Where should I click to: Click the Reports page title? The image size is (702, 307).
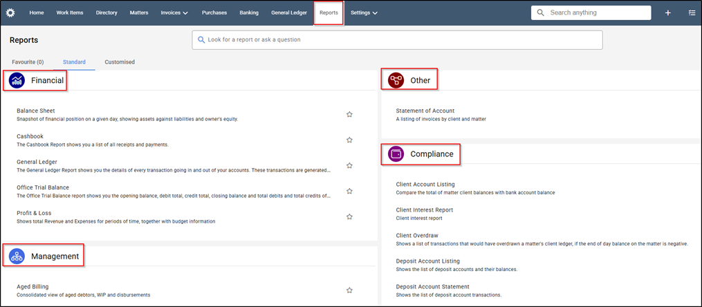coord(24,40)
